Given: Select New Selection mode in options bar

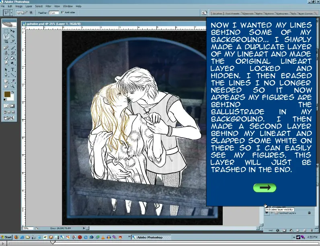Looking at the screenshot, I should pos(18,12).
